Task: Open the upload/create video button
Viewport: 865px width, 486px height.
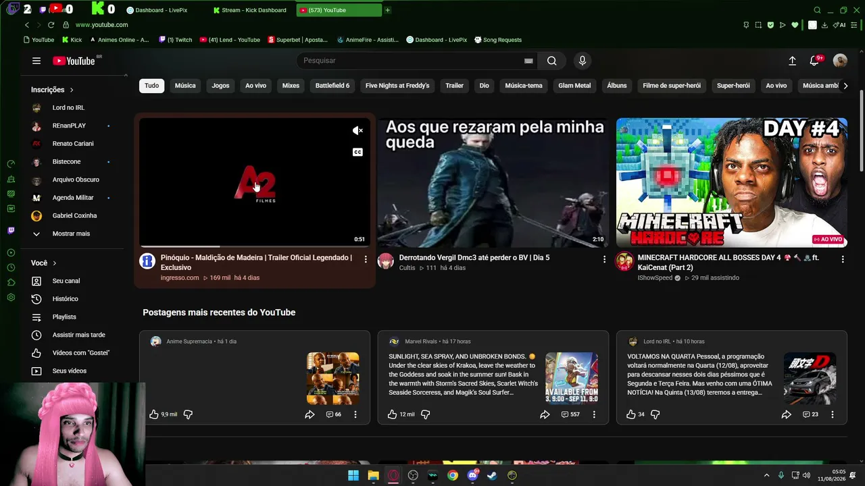Action: click(x=792, y=61)
